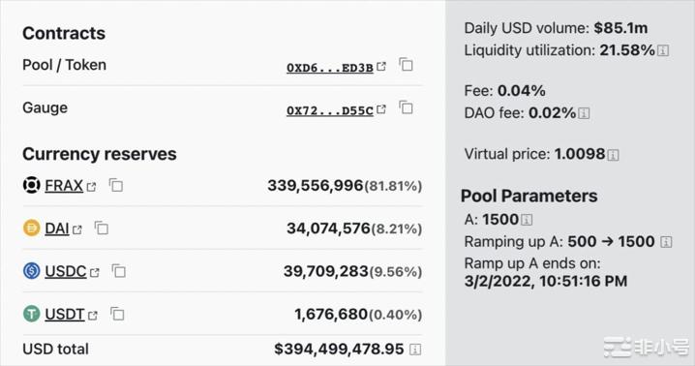
Task: Select the ramp end date 3/2/2022, 10:51:16 PM
Action: (546, 281)
